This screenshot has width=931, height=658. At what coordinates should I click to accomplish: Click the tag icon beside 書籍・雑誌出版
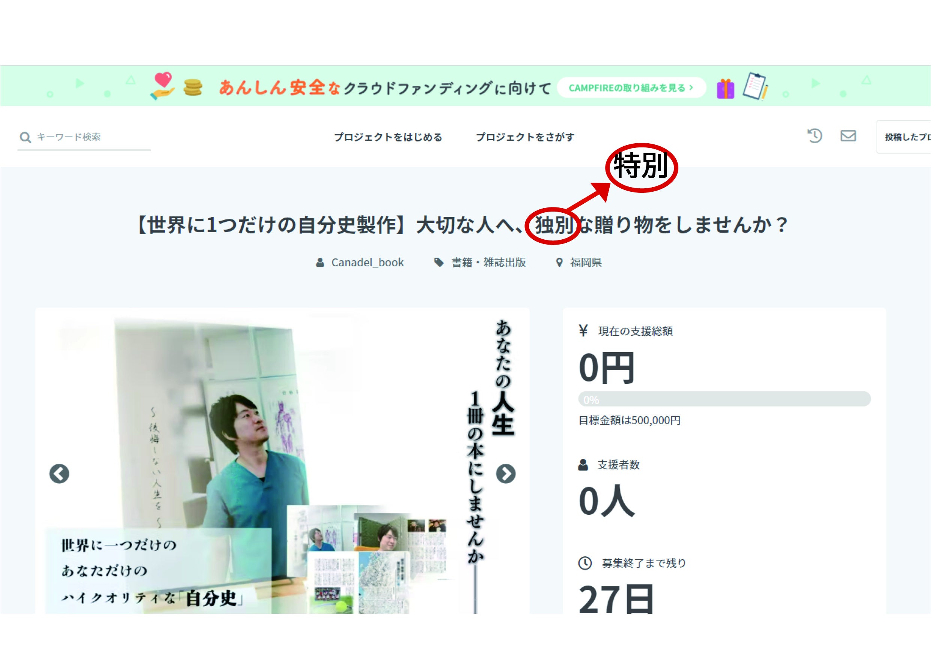438,263
